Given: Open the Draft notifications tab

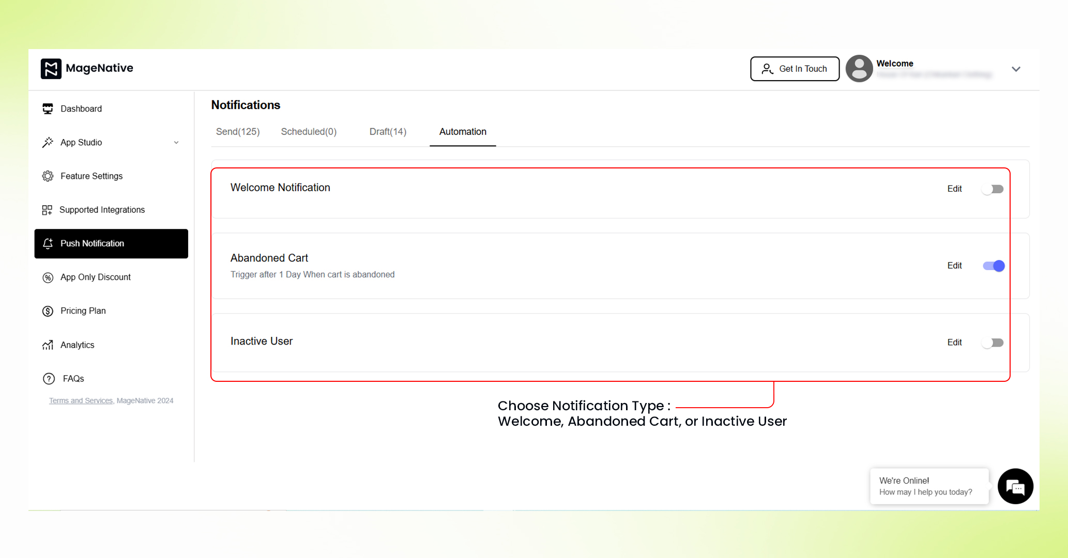Looking at the screenshot, I should (x=387, y=132).
